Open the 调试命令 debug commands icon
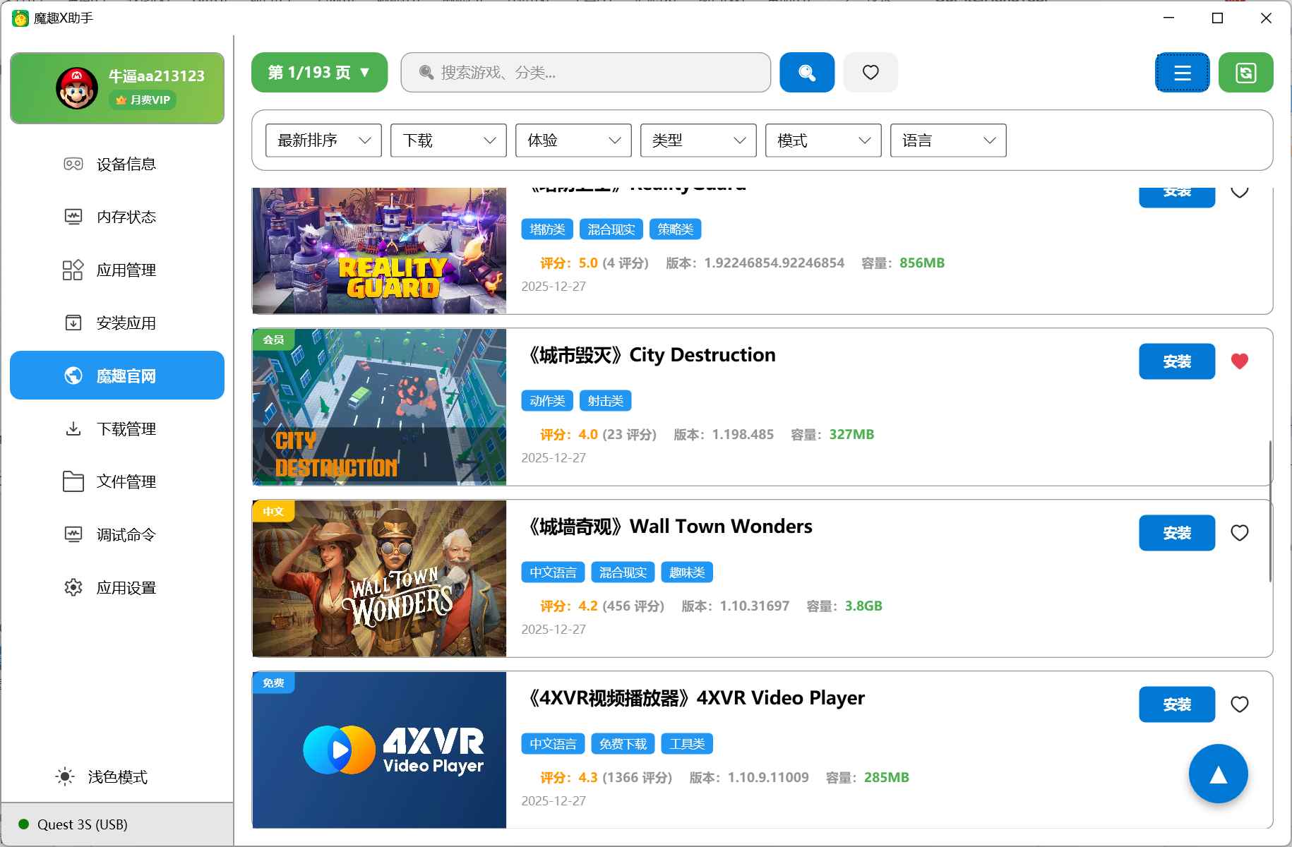Viewport: 1292px width, 847px height. click(73, 534)
